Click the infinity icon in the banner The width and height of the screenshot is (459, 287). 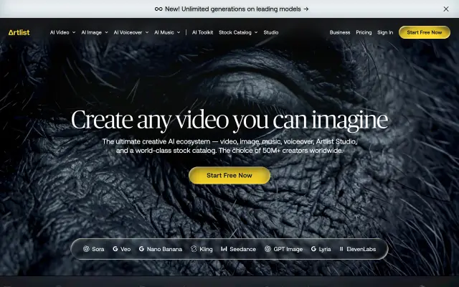pos(158,9)
